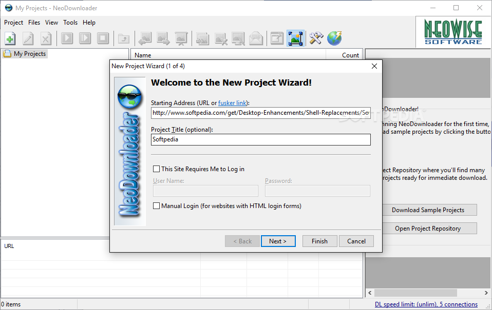The width and height of the screenshot is (492, 310).
Task: Click the Copy images toolbar icon
Action: coord(202,38)
